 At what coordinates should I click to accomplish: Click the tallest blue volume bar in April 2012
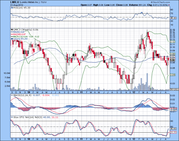pos(147,82)
